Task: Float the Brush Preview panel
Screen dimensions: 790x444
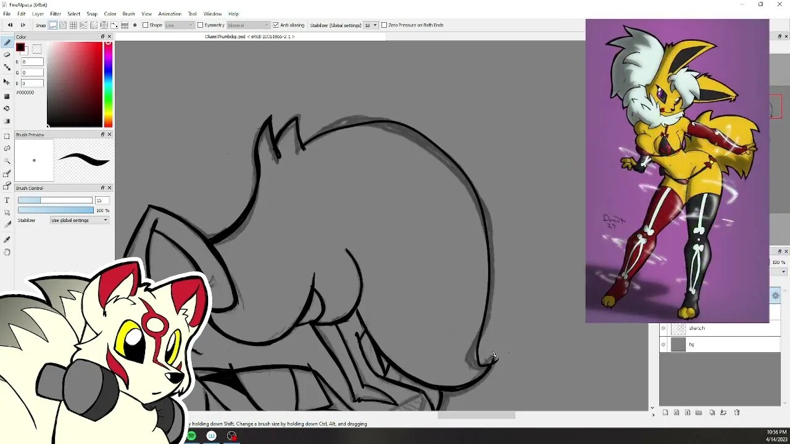Action: [x=102, y=134]
